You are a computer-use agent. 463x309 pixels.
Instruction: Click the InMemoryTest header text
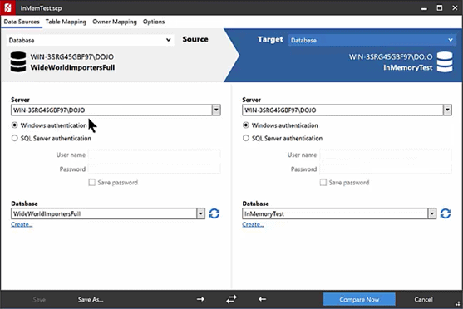[408, 67]
